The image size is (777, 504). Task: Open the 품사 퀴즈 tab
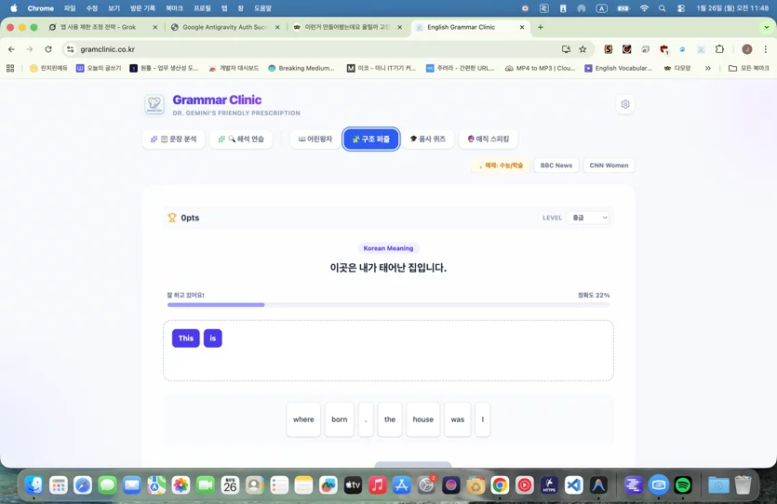point(428,139)
